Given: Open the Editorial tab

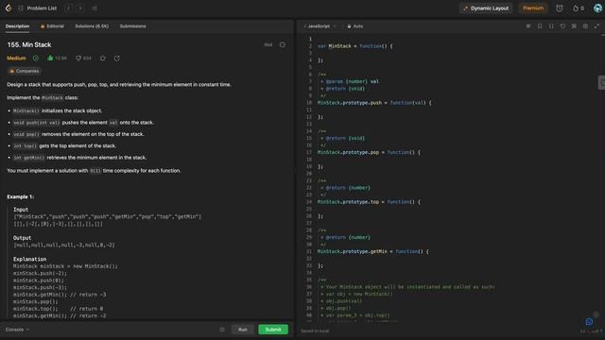Looking at the screenshot, I should pyautogui.click(x=52, y=26).
